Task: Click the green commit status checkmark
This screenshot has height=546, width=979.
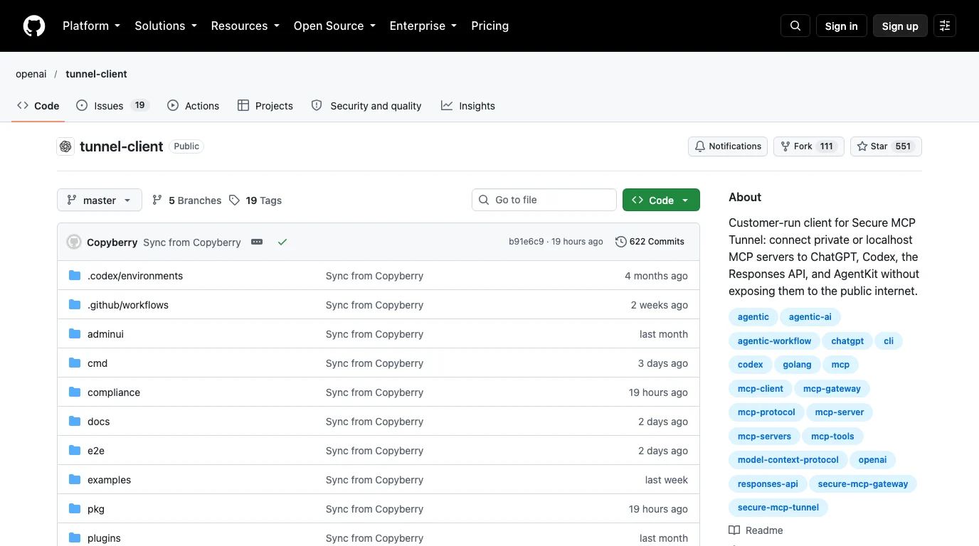Action: click(x=282, y=242)
